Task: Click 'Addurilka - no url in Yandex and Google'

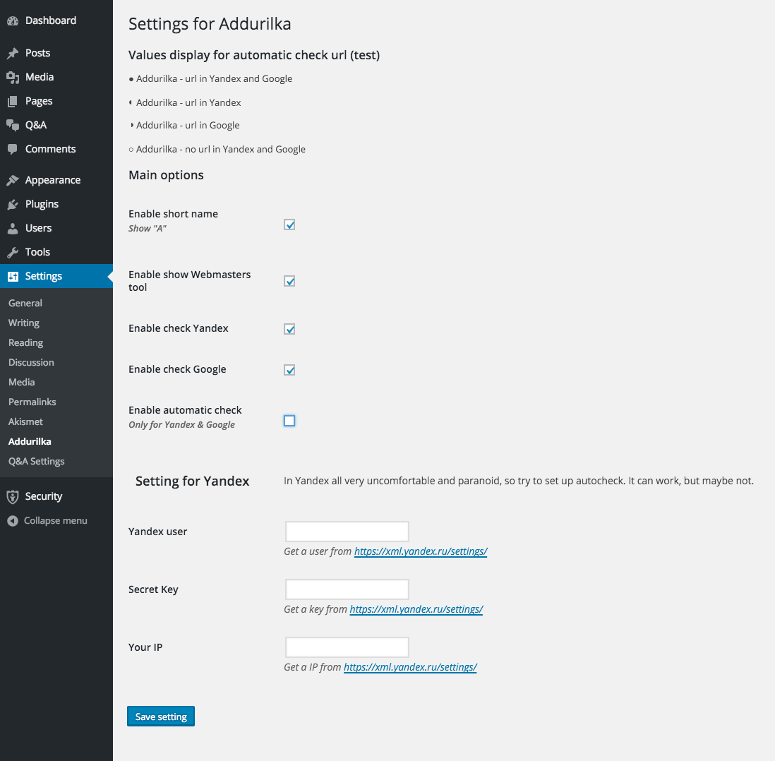Action: (220, 150)
